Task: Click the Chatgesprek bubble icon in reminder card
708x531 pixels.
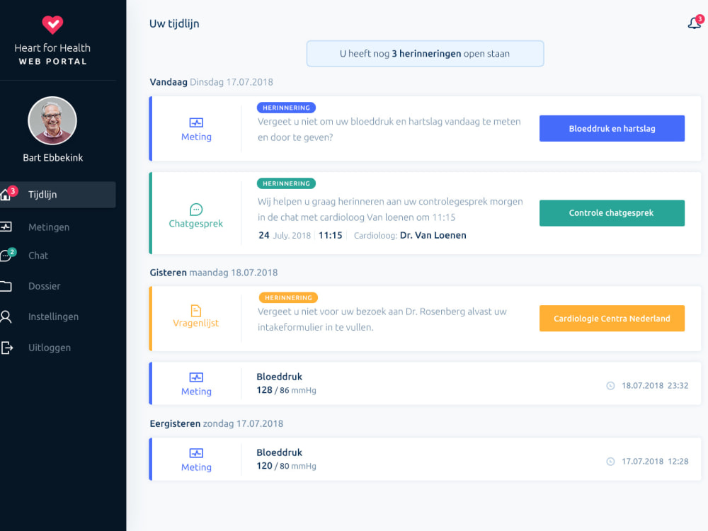Action: coord(196,210)
